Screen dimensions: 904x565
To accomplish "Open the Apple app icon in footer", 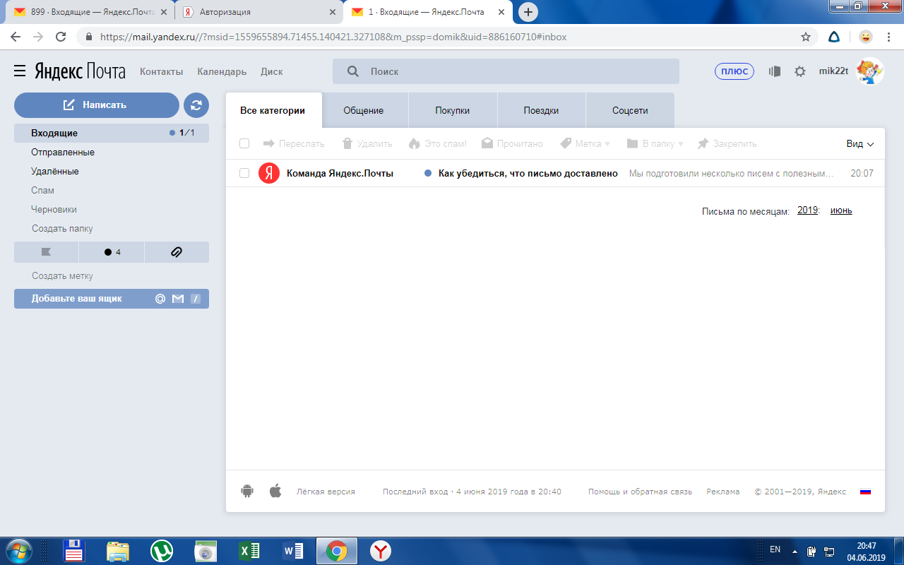I will [275, 491].
